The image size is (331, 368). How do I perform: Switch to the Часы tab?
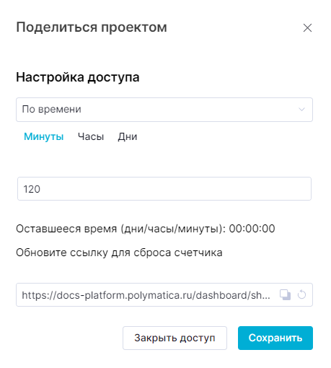pyautogui.click(x=91, y=136)
